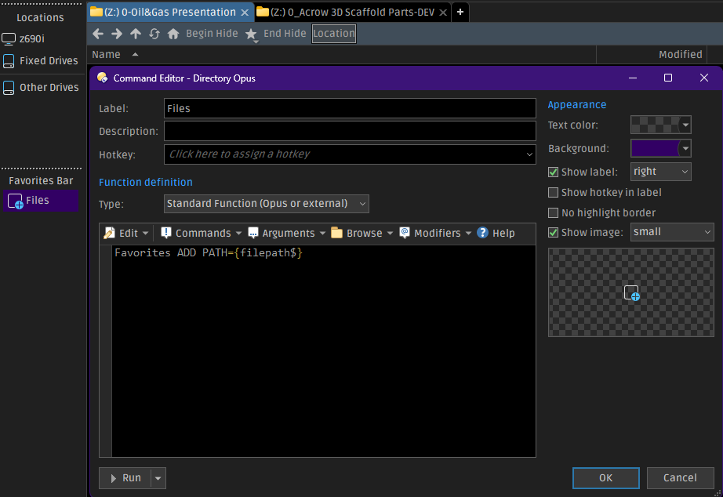Viewport: 723px width, 497px height.
Task: Open the label position dropdown set to right
Action: 661,172
